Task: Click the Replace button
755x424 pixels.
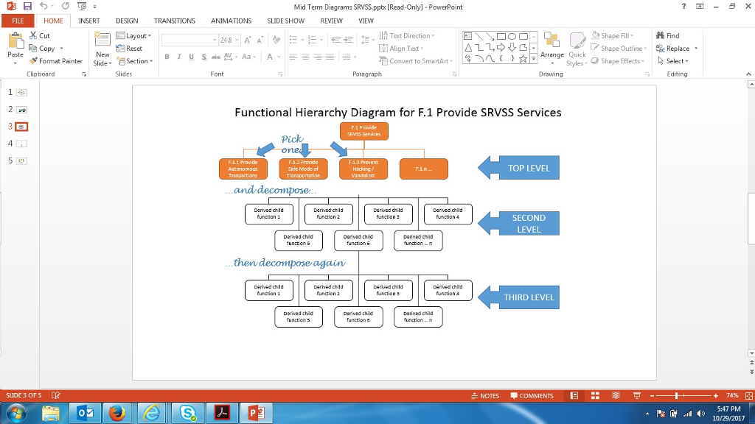Action: click(677, 49)
